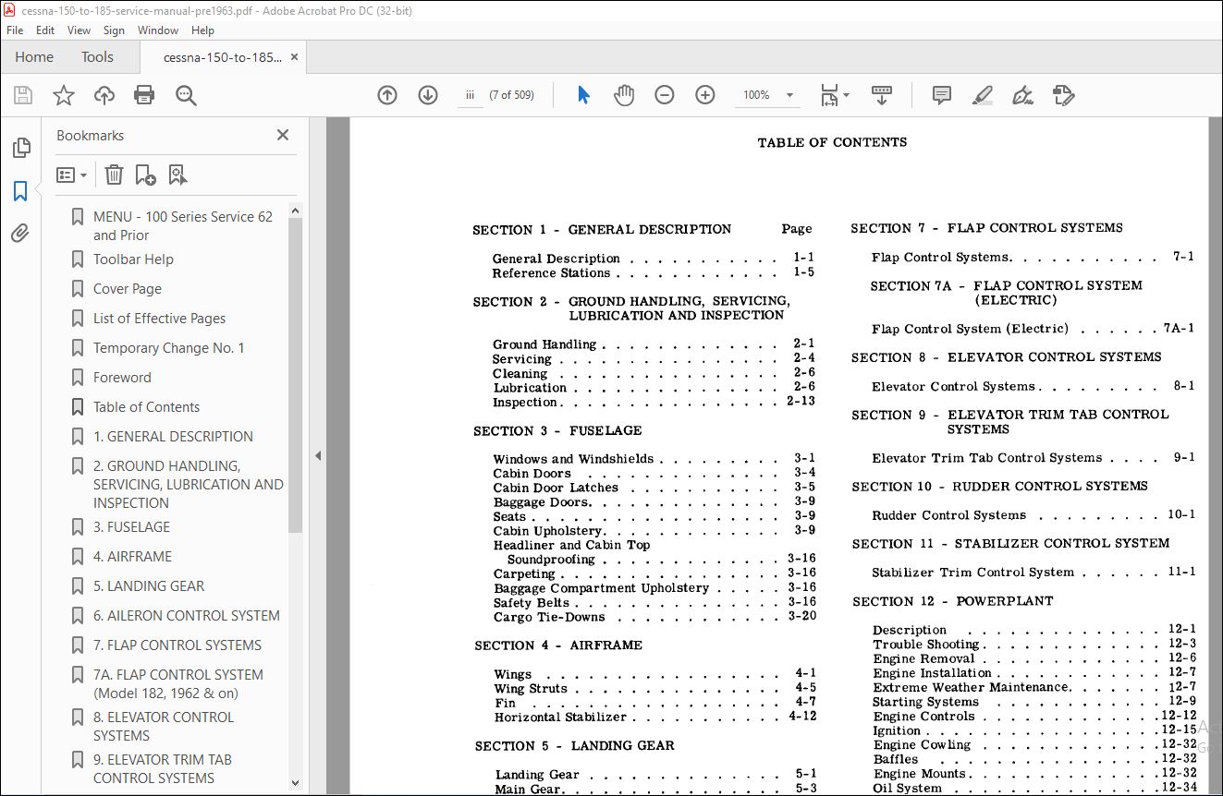Open the View menu

[79, 30]
